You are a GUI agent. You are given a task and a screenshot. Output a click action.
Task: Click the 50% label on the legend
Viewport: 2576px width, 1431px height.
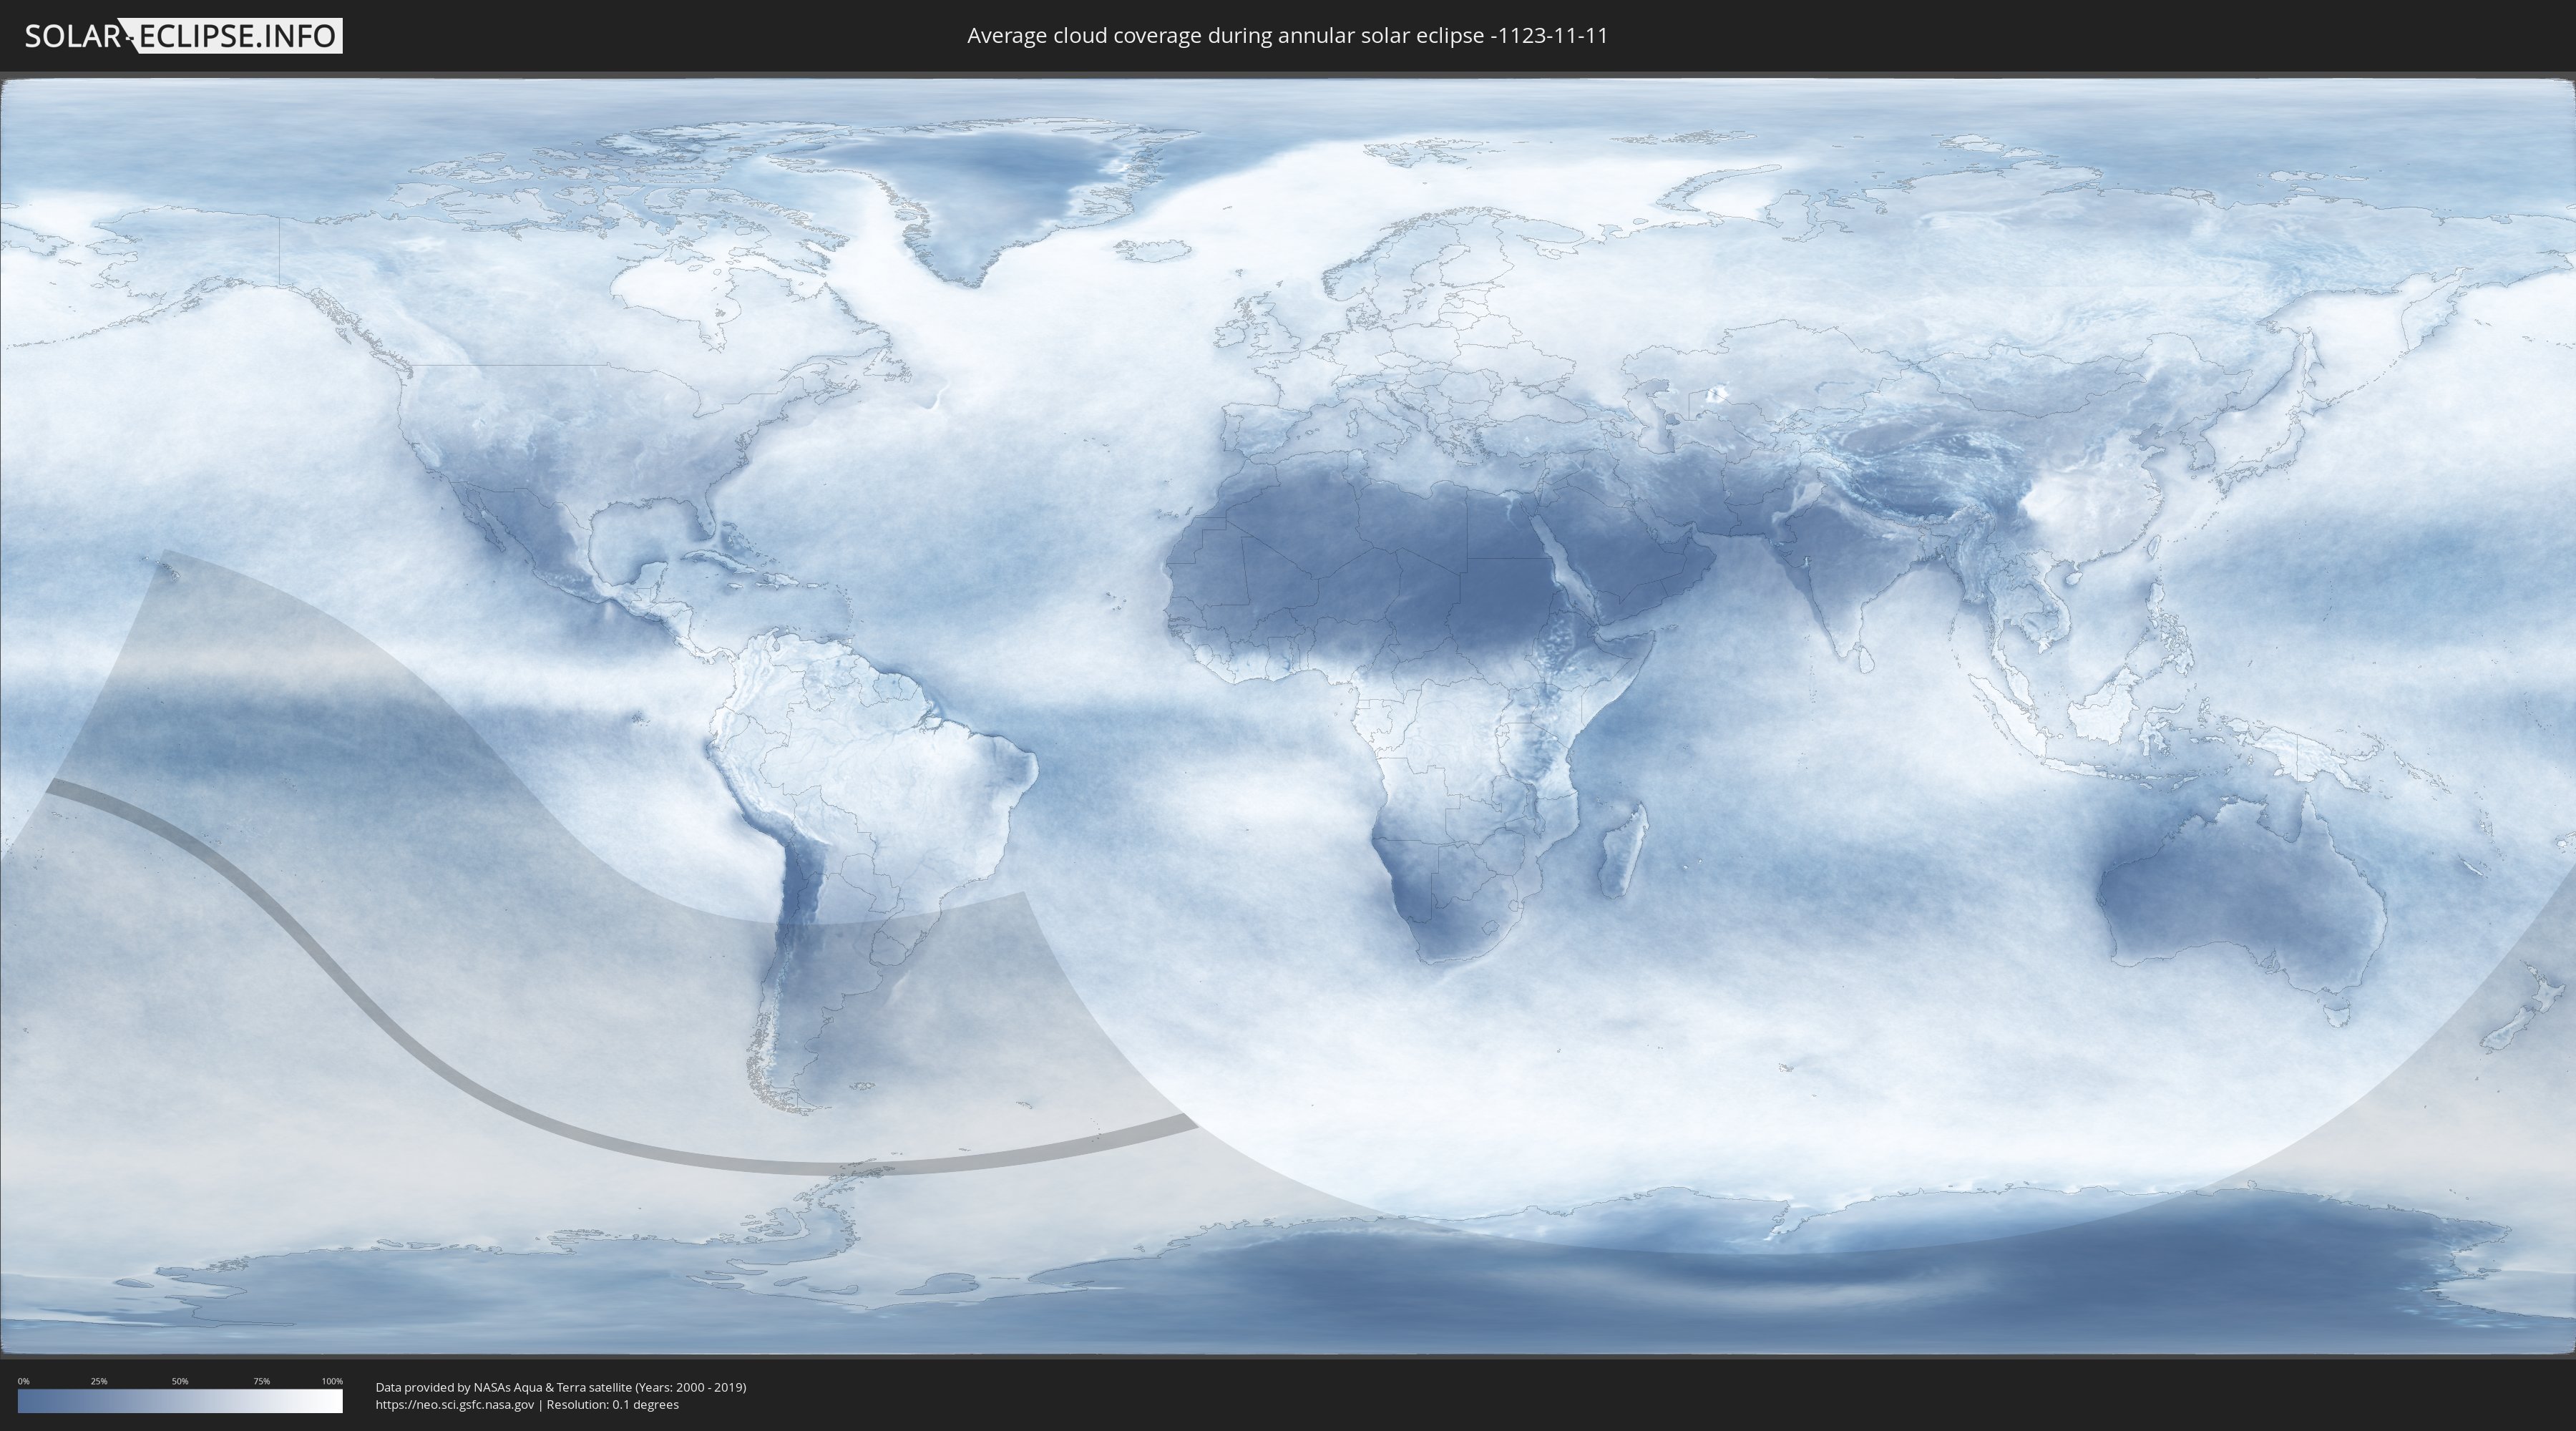pyautogui.click(x=180, y=1381)
